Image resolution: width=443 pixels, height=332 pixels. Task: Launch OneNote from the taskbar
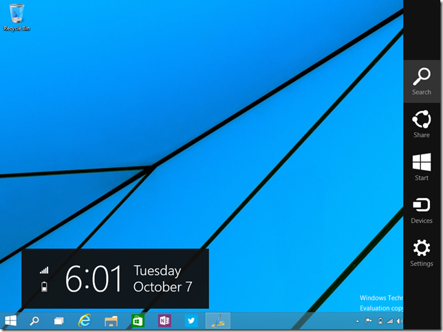click(164, 321)
